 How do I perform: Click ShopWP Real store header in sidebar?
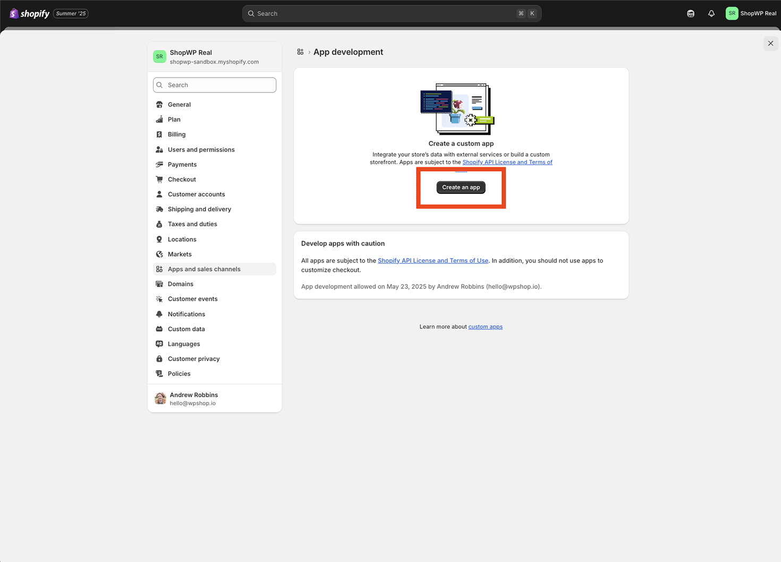(215, 56)
